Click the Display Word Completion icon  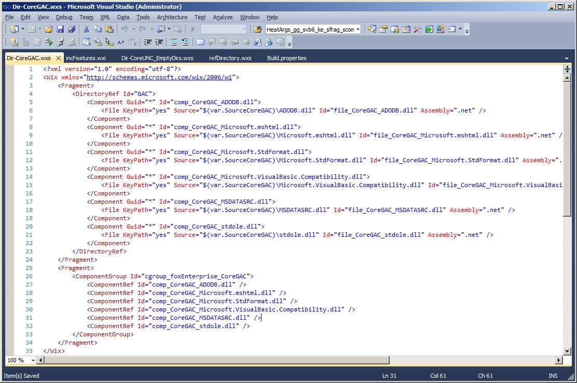click(x=121, y=42)
